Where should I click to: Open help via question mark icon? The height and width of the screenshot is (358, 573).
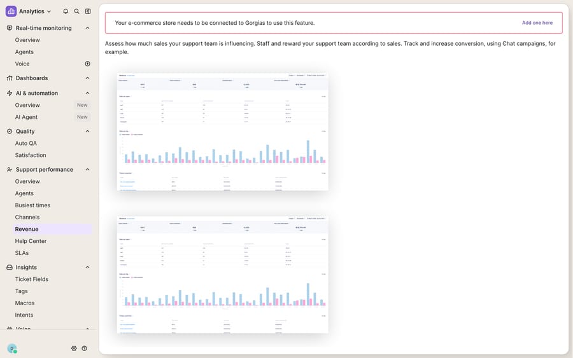(85, 348)
